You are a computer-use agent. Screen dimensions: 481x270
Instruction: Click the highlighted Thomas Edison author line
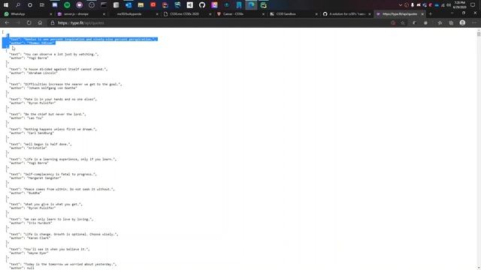point(32,43)
